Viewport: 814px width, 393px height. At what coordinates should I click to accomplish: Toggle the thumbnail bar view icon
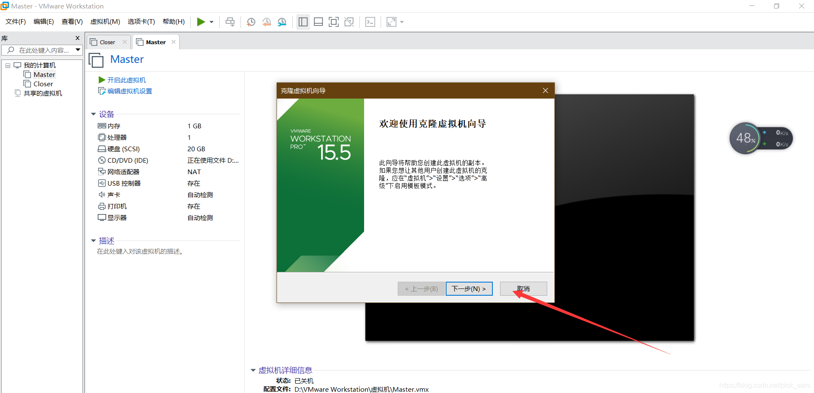click(318, 22)
